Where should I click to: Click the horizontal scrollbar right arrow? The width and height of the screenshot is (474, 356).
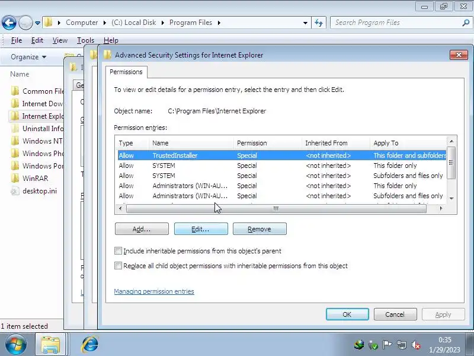pos(441,209)
